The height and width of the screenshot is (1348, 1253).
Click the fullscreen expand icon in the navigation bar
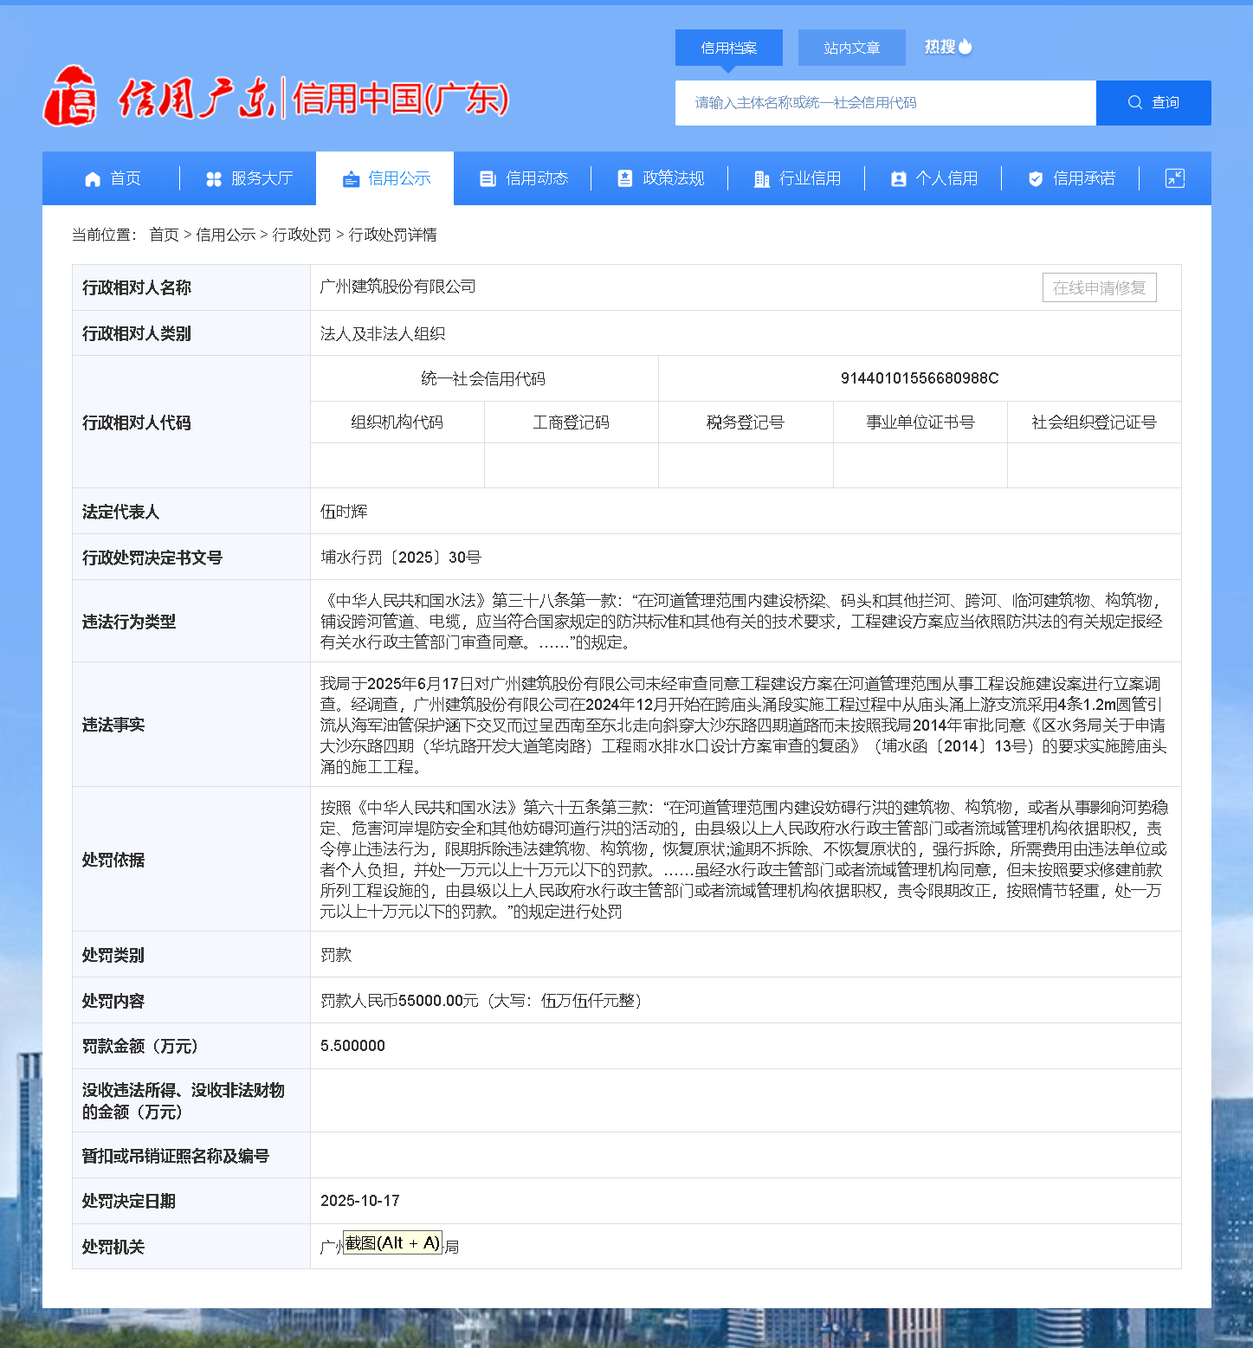pos(1175,178)
